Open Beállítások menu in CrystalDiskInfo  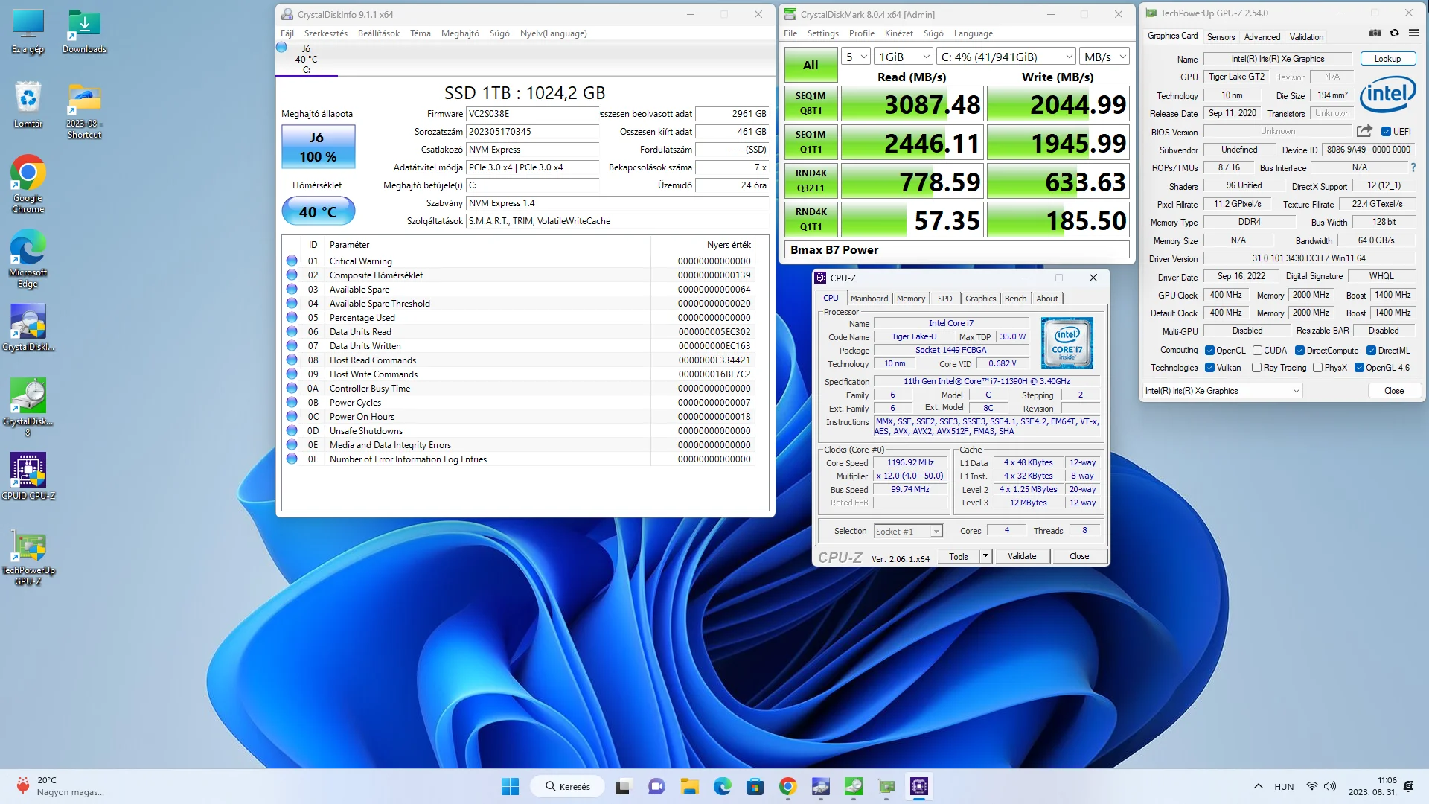(378, 33)
